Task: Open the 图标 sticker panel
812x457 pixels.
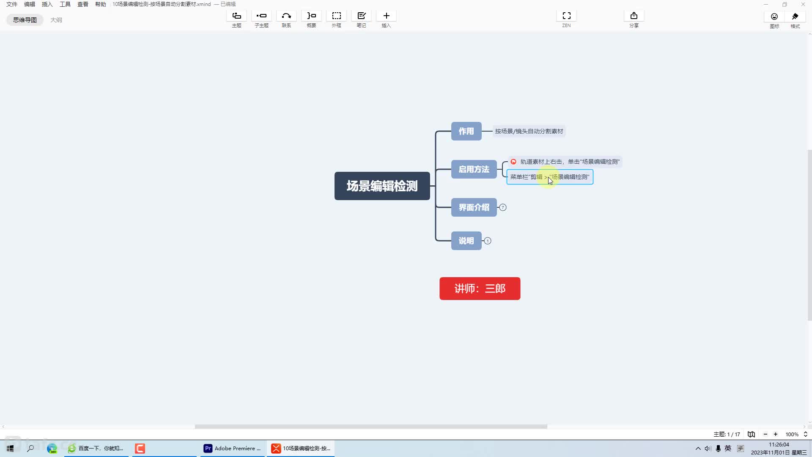Action: 774,17
